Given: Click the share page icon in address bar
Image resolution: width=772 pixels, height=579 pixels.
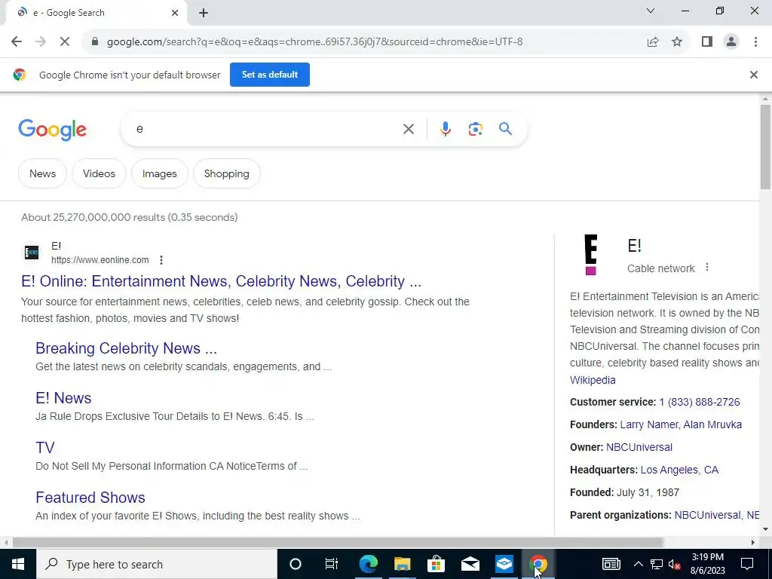Looking at the screenshot, I should 653,42.
